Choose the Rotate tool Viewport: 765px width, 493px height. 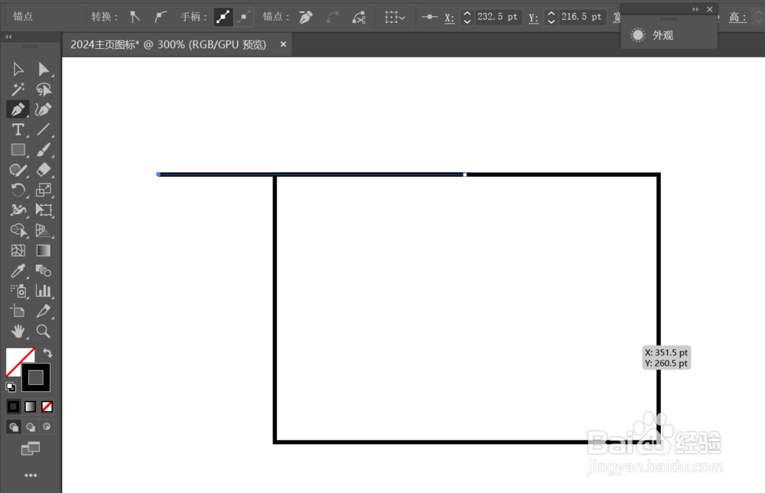point(18,190)
